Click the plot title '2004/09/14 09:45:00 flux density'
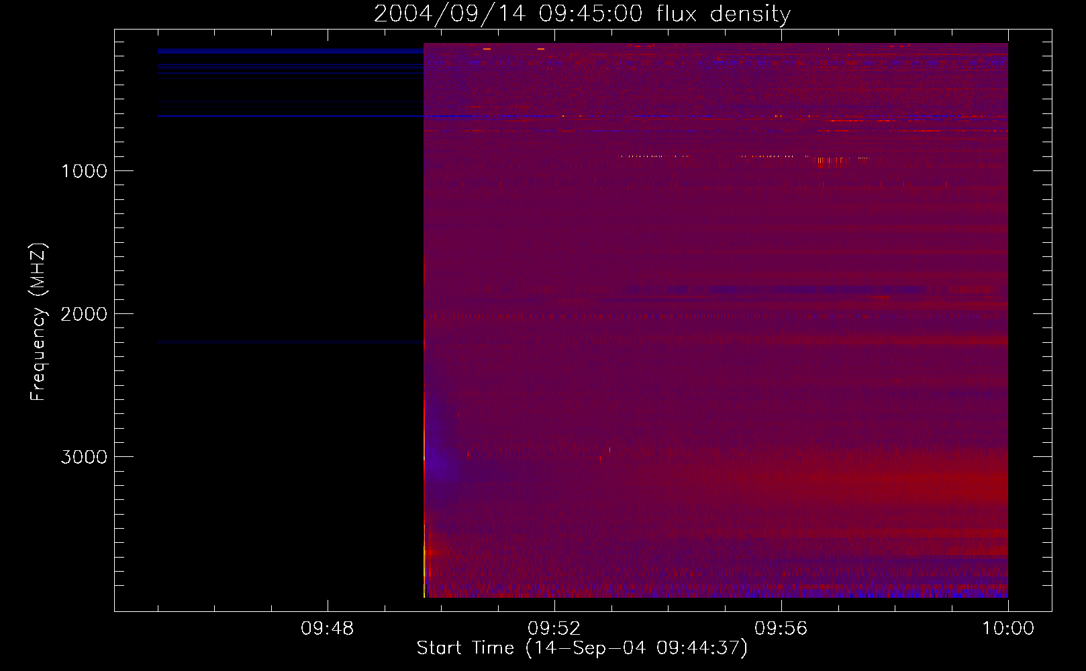This screenshot has width=1086, height=671. (x=582, y=14)
